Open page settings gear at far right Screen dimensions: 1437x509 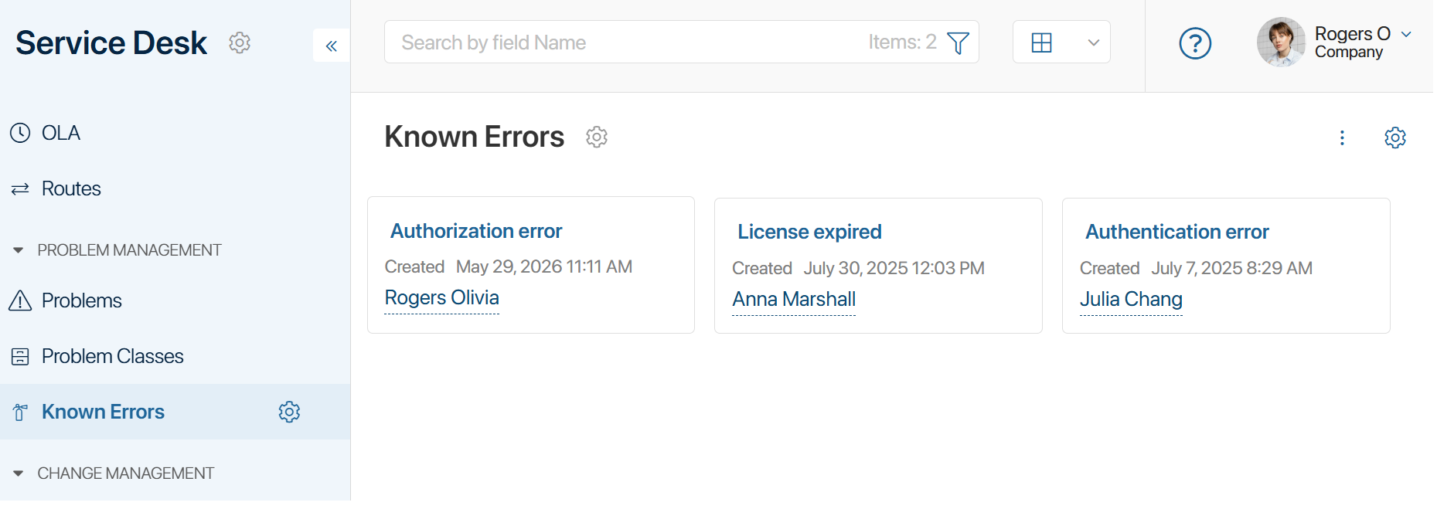1395,137
